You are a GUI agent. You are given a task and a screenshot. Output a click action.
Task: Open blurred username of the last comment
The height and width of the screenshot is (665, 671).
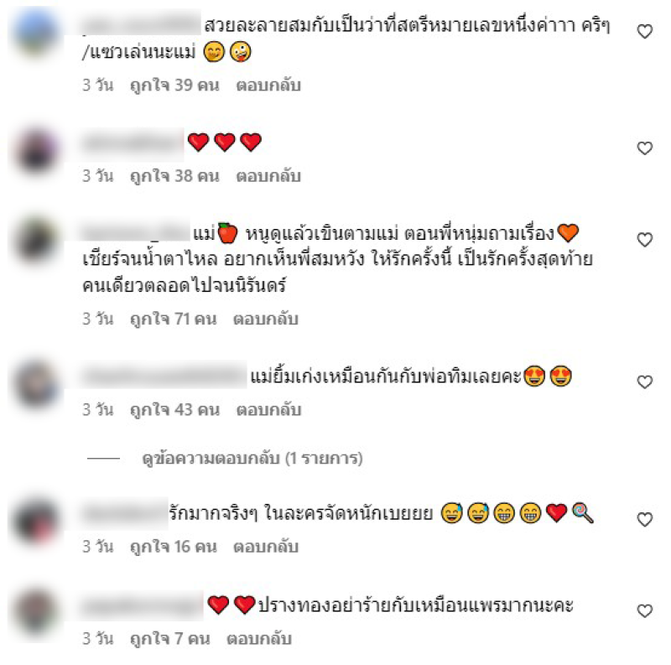[x=143, y=605]
